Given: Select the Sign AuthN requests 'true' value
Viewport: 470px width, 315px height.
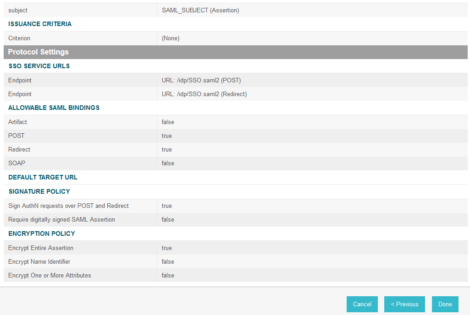Looking at the screenshot, I should point(166,206).
